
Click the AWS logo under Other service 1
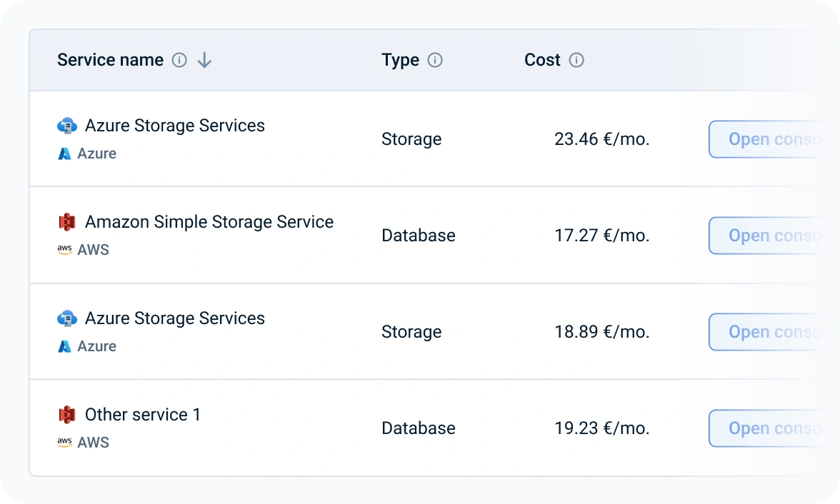point(64,443)
